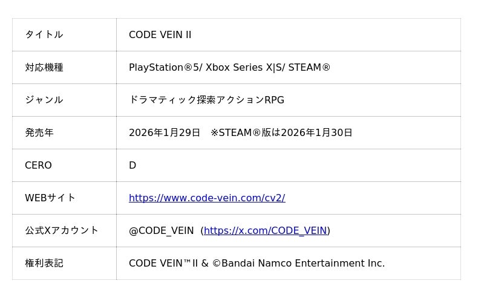This screenshot has width=484, height=298.
Task: Click the 権利表記 row label
Action: pos(44,264)
